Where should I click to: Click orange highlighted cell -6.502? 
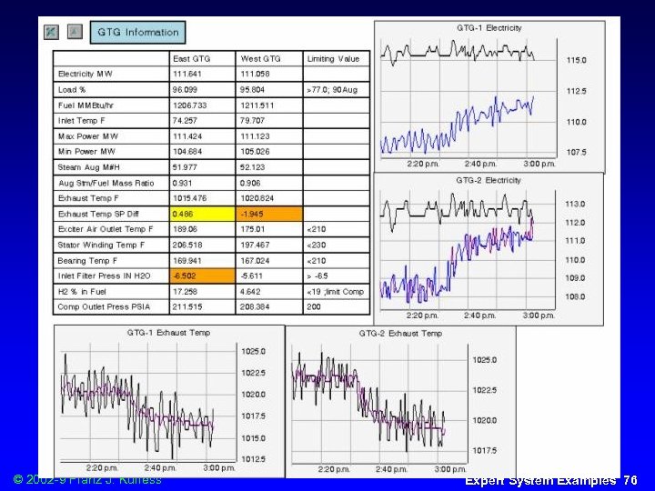[x=203, y=276]
